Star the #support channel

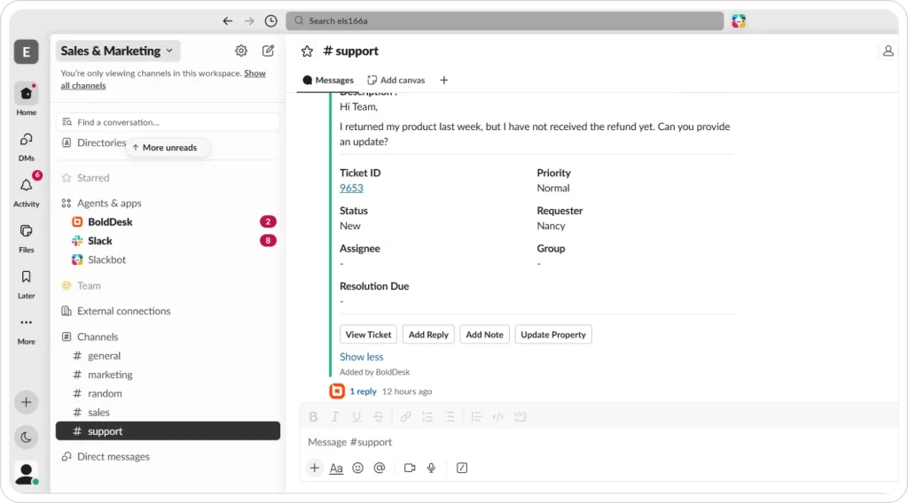(x=308, y=51)
